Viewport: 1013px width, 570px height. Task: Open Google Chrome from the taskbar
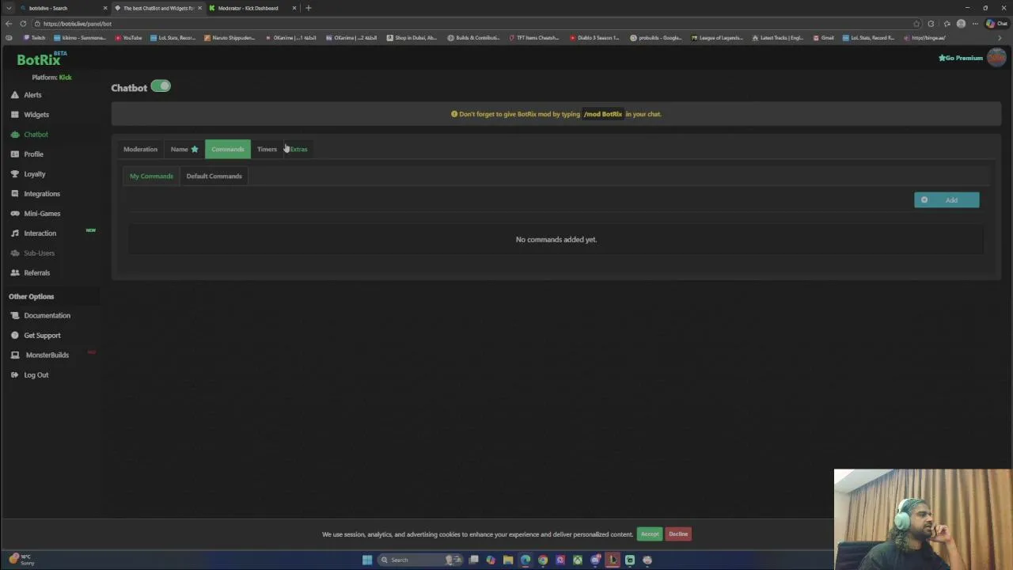tap(543, 560)
